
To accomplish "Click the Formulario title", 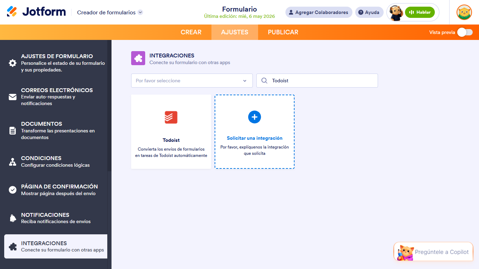I will pos(239,9).
